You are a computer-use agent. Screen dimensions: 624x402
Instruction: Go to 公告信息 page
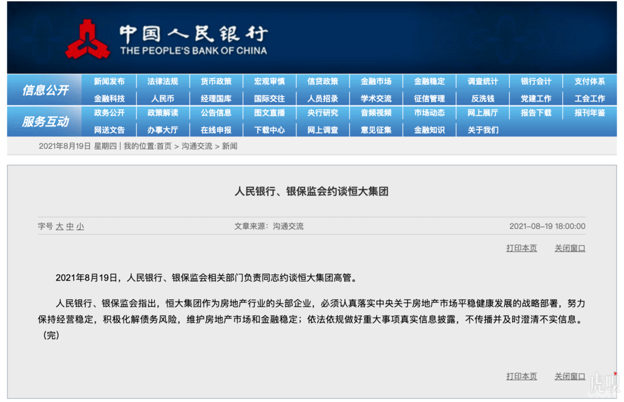[216, 113]
